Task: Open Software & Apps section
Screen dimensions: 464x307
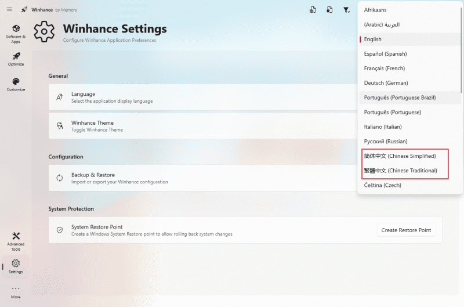Action: pyautogui.click(x=16, y=34)
